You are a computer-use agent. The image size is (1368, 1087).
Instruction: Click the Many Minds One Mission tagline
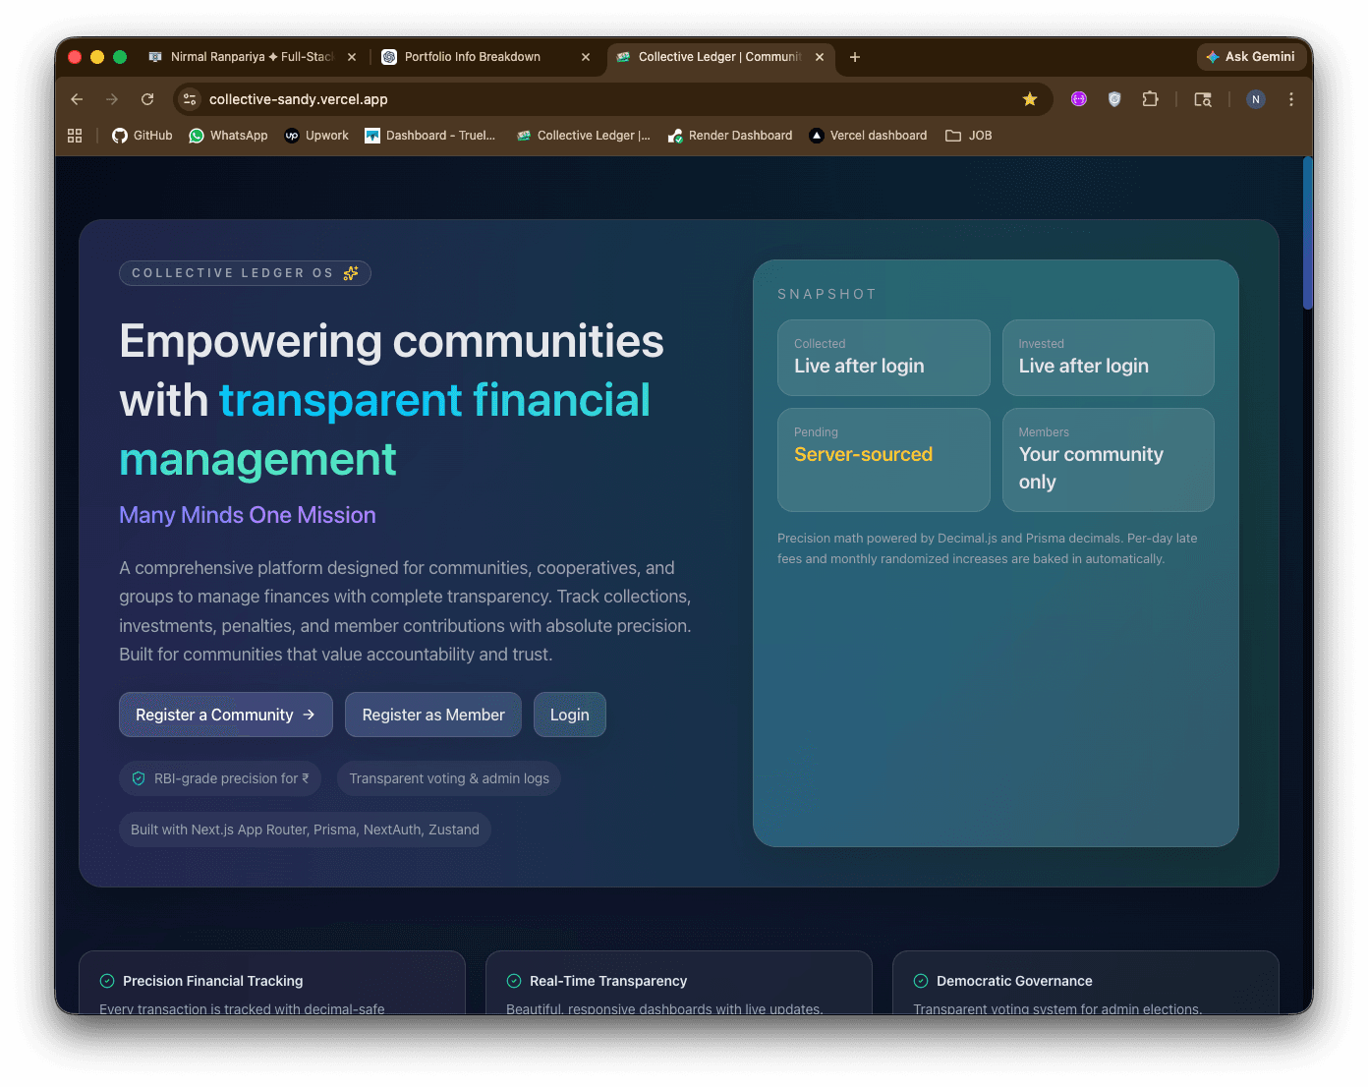pyautogui.click(x=248, y=515)
